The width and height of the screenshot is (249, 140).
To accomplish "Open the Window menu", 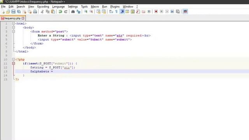I will coord(128,7).
